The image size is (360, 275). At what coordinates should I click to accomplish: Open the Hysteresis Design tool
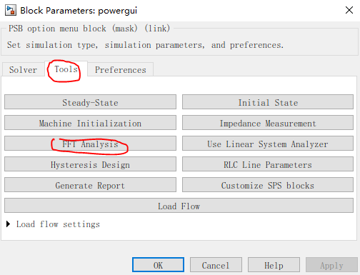[x=90, y=164]
